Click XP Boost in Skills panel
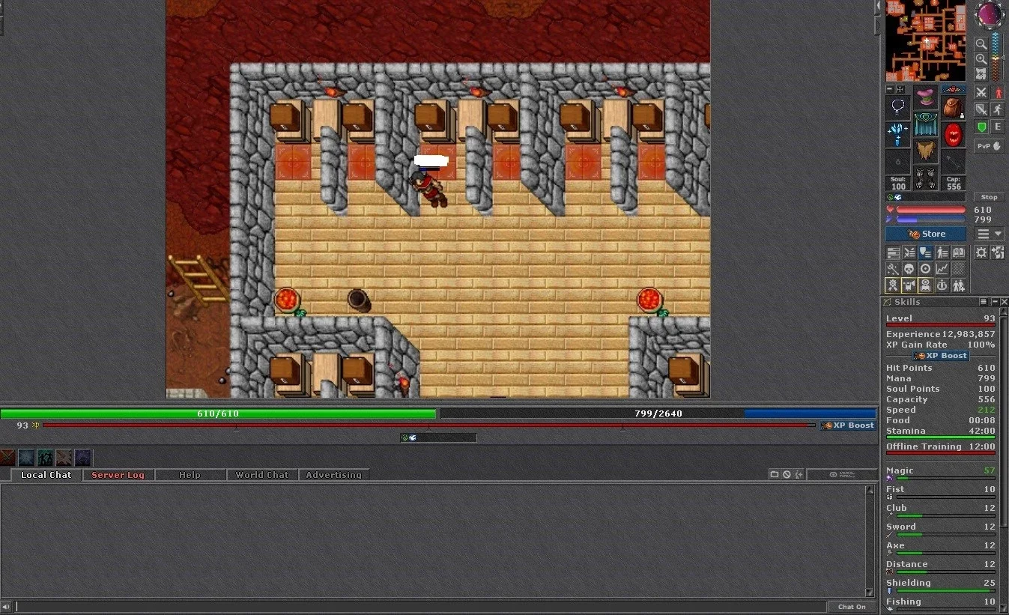 click(941, 356)
